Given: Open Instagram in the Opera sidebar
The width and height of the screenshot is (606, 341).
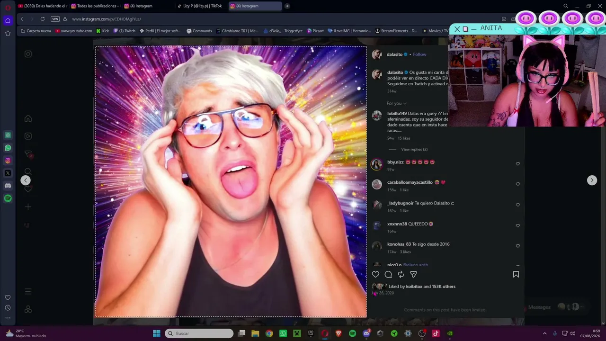Looking at the screenshot, I should coord(8,161).
